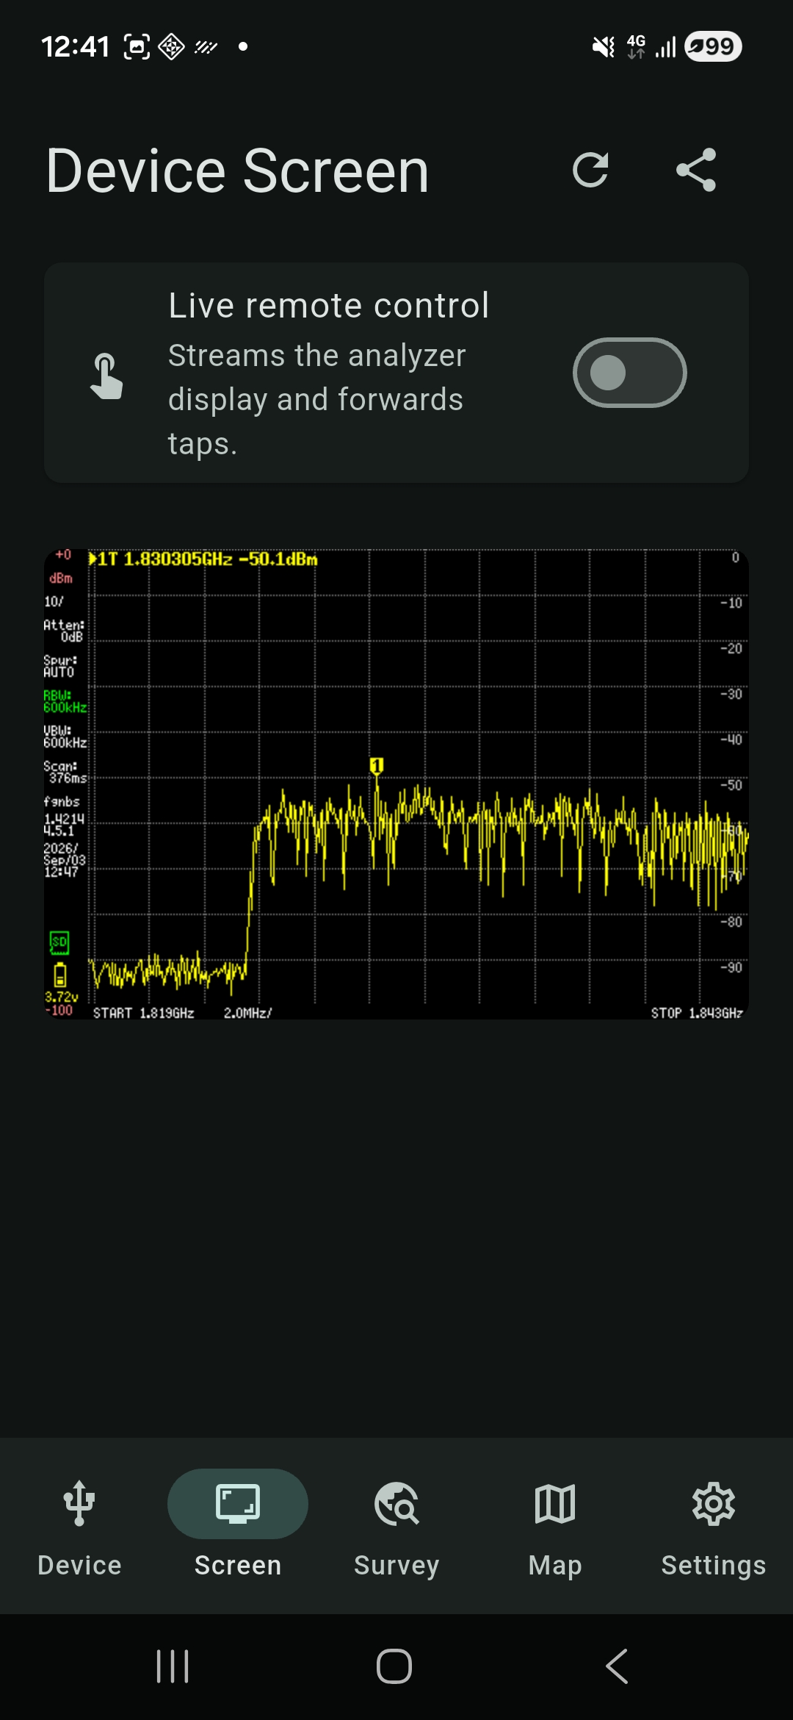Tap the Live remote control title
This screenshot has height=1720, width=793.
tap(329, 305)
